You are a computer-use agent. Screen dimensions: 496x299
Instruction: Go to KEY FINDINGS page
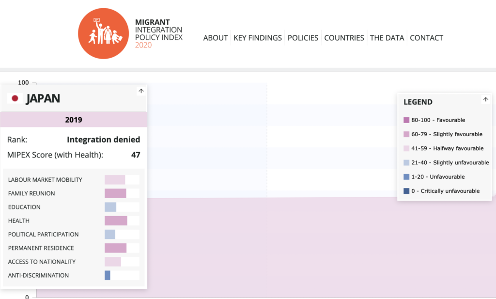point(258,38)
